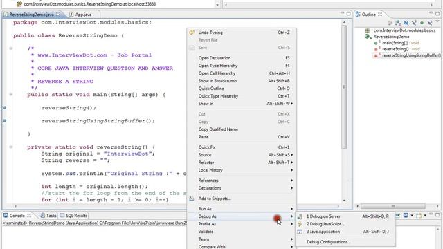Select 1 Debug on Server option
This screenshot has height=249, width=443.
coord(345,216)
